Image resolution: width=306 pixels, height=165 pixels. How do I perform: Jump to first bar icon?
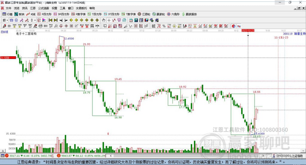click(50, 20)
